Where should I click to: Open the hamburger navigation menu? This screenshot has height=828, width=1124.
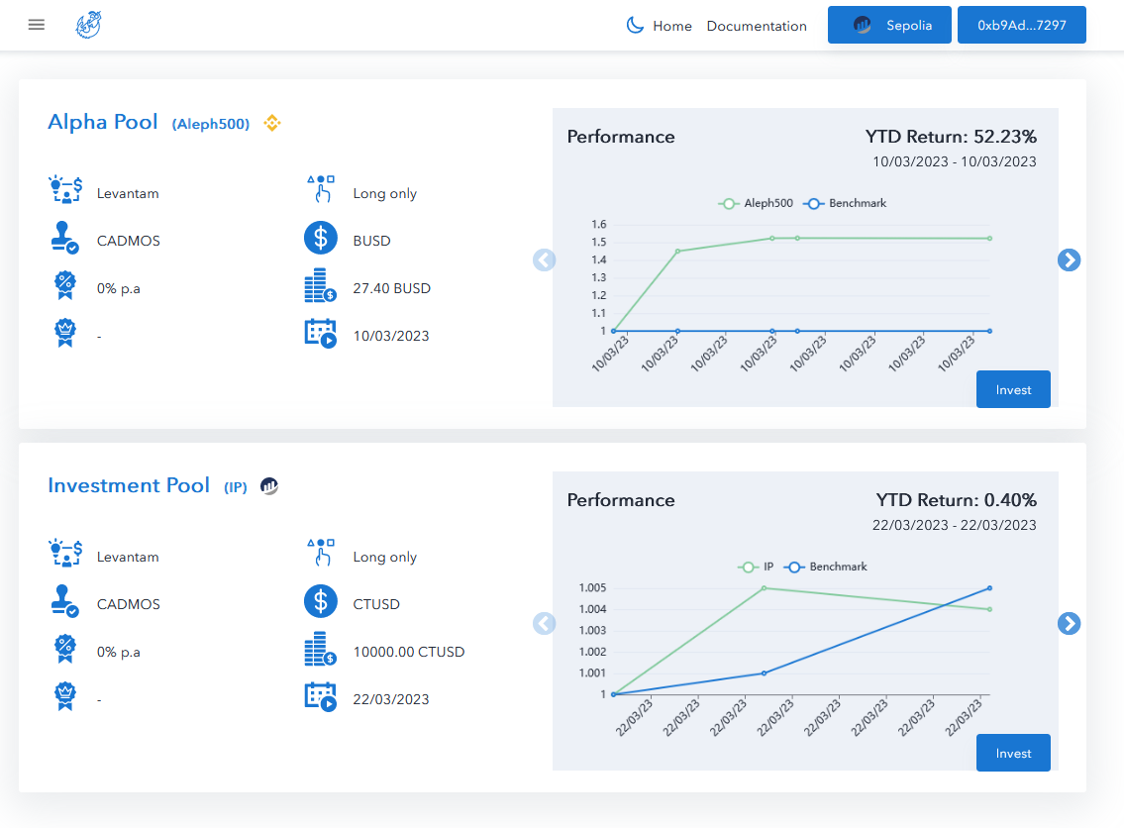pos(37,25)
